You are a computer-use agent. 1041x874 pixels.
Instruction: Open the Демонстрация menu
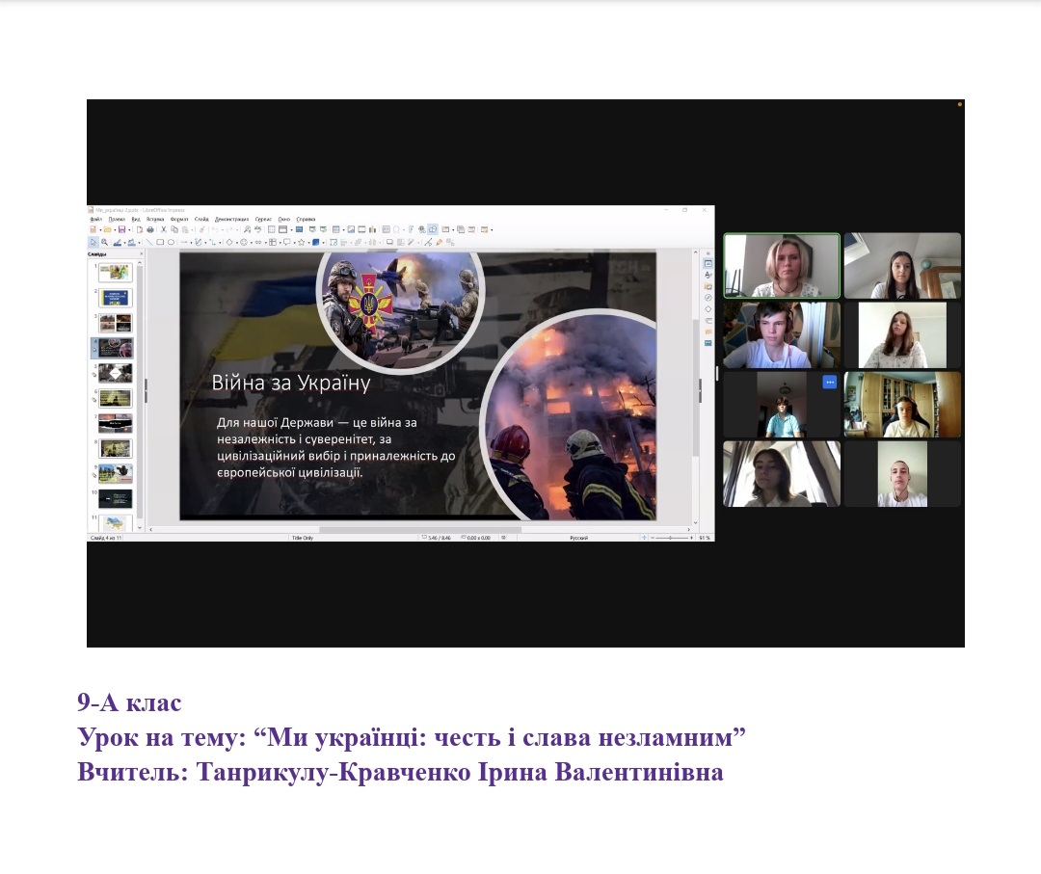[x=231, y=219]
